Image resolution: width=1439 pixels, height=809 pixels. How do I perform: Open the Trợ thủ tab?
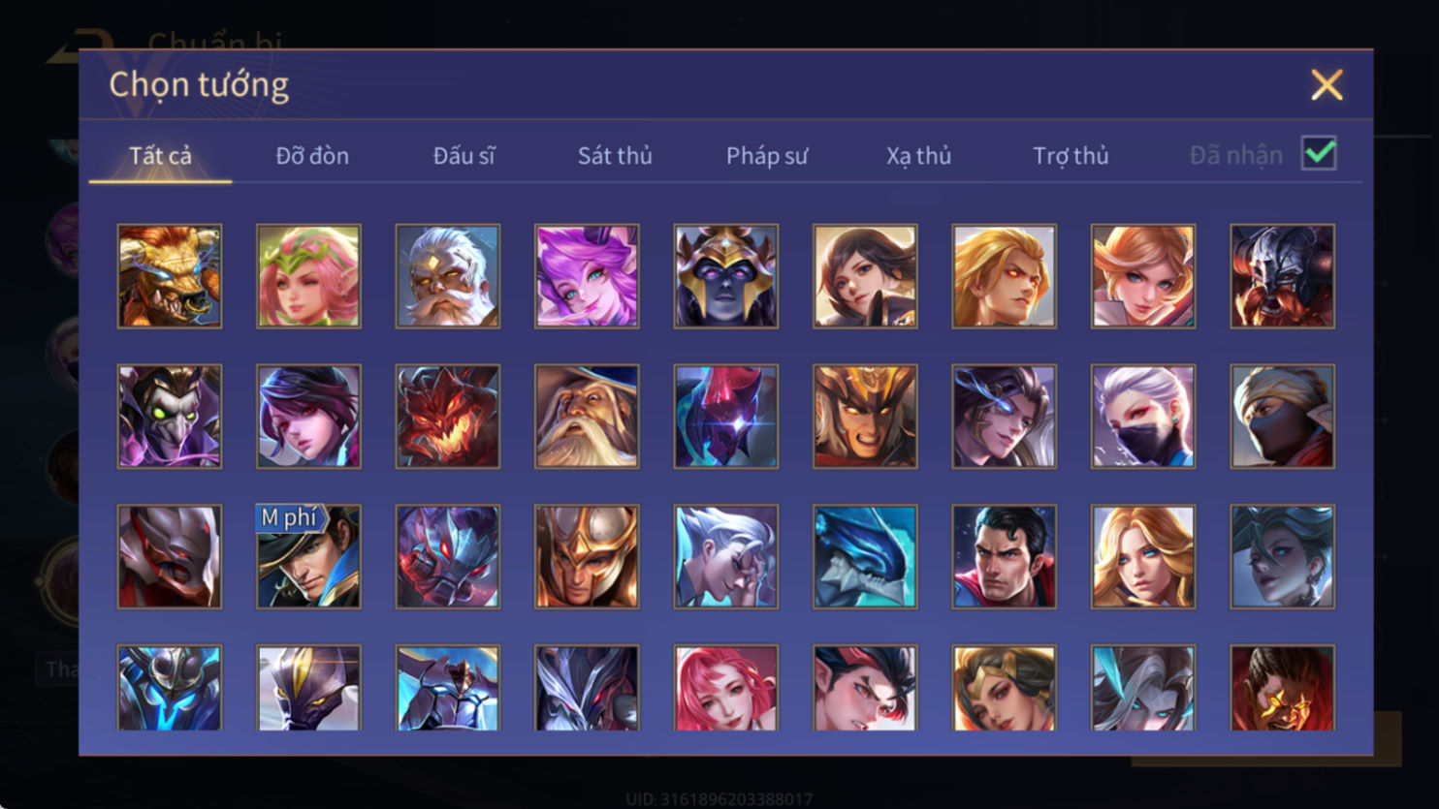coord(1071,155)
